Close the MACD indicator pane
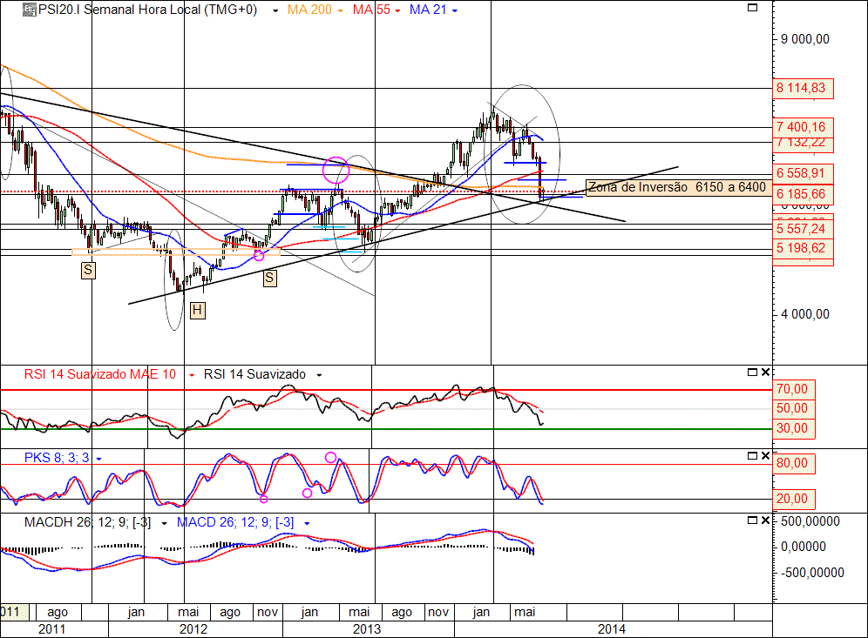This screenshot has width=868, height=638. tap(765, 520)
